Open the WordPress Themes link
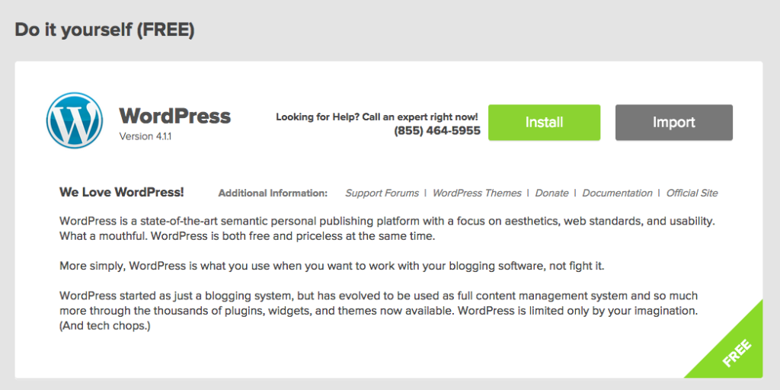The image size is (780, 390). click(477, 193)
